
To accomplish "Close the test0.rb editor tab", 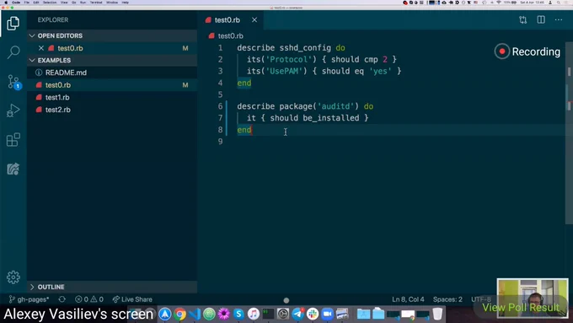I will point(254,19).
